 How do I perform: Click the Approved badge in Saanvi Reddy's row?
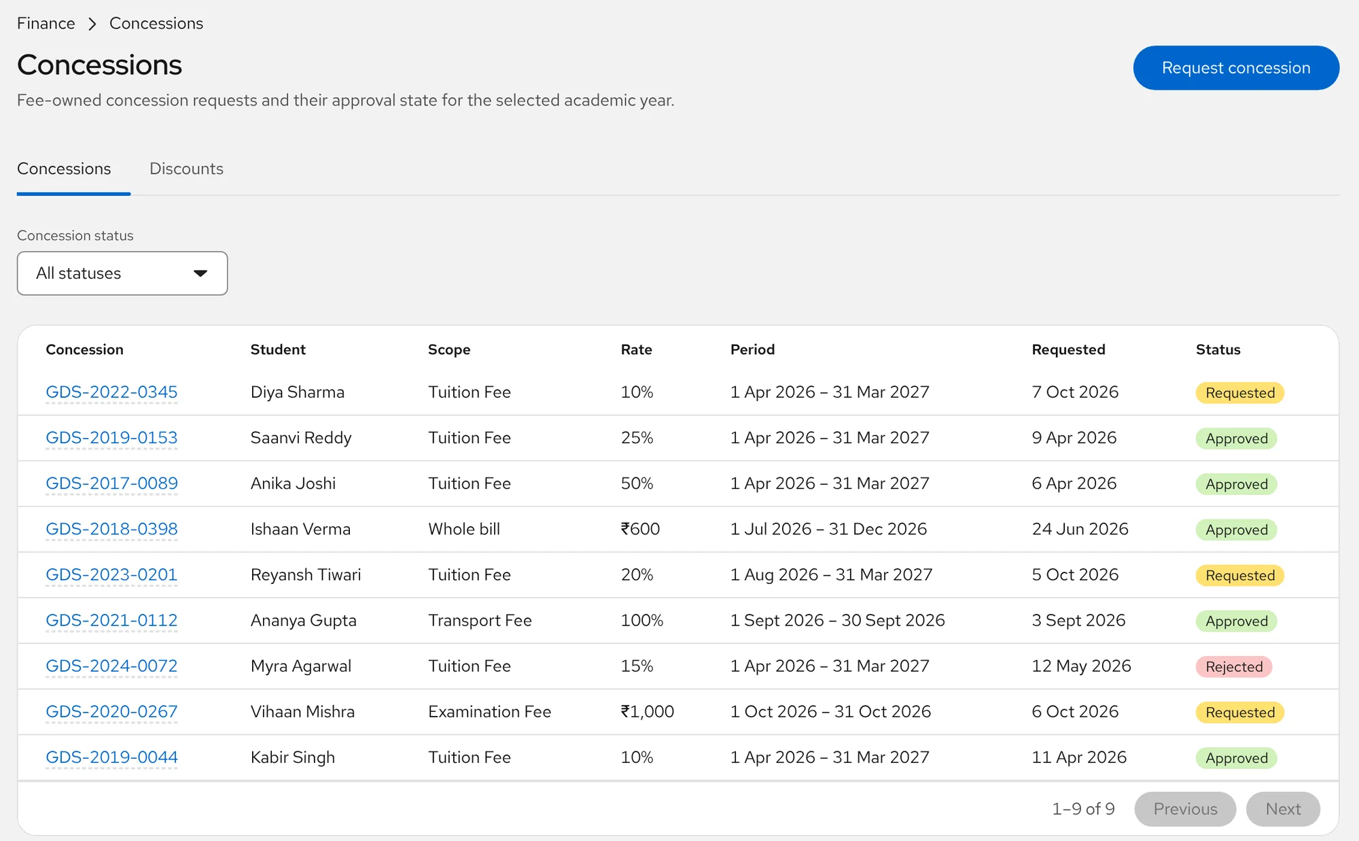pos(1237,439)
